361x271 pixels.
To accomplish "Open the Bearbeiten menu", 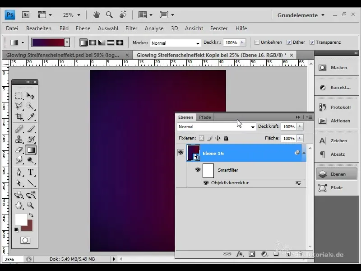I will (39, 28).
